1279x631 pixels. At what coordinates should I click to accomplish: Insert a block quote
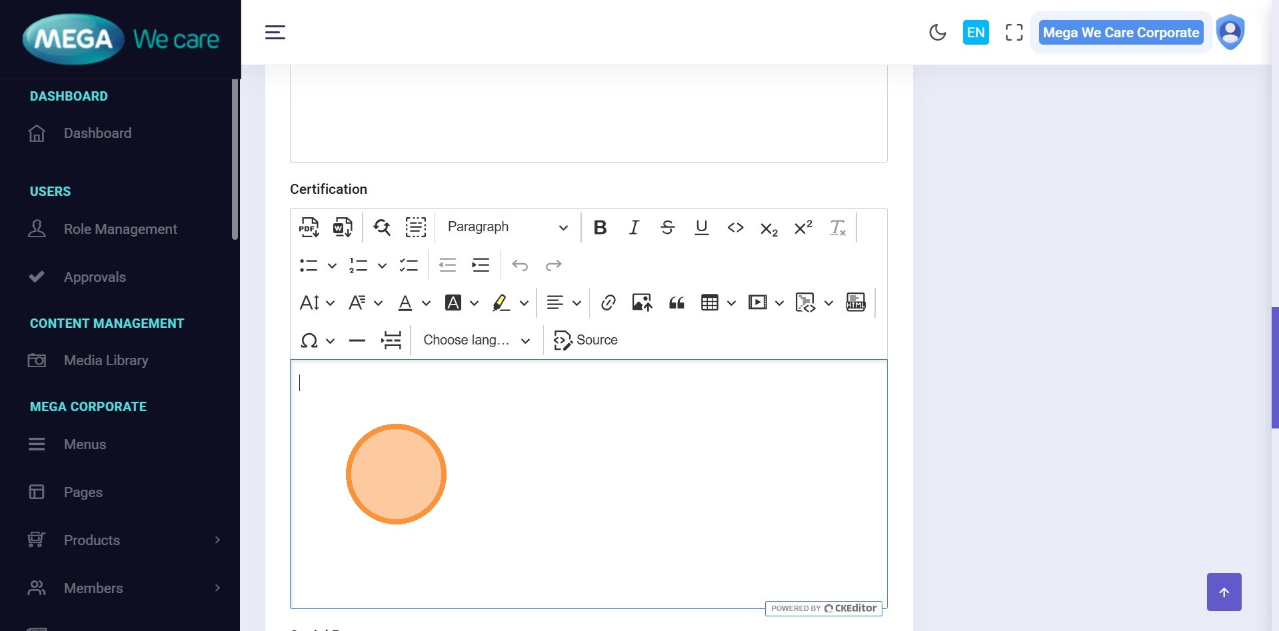click(x=676, y=303)
